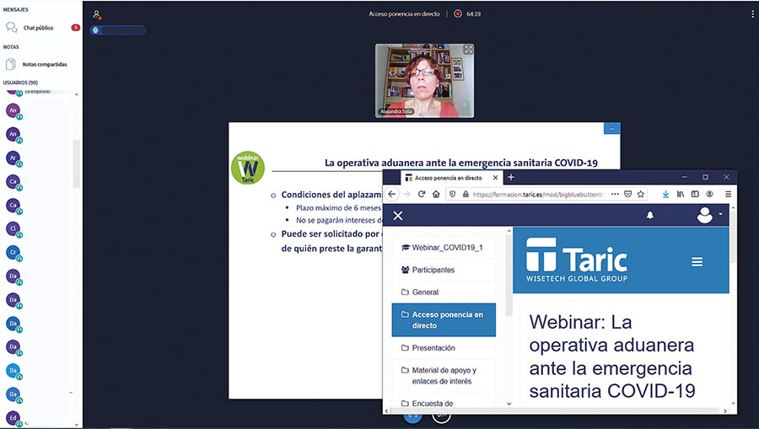This screenshot has height=429, width=759.
Task: Open the Firefox account icon
Action: [709, 194]
